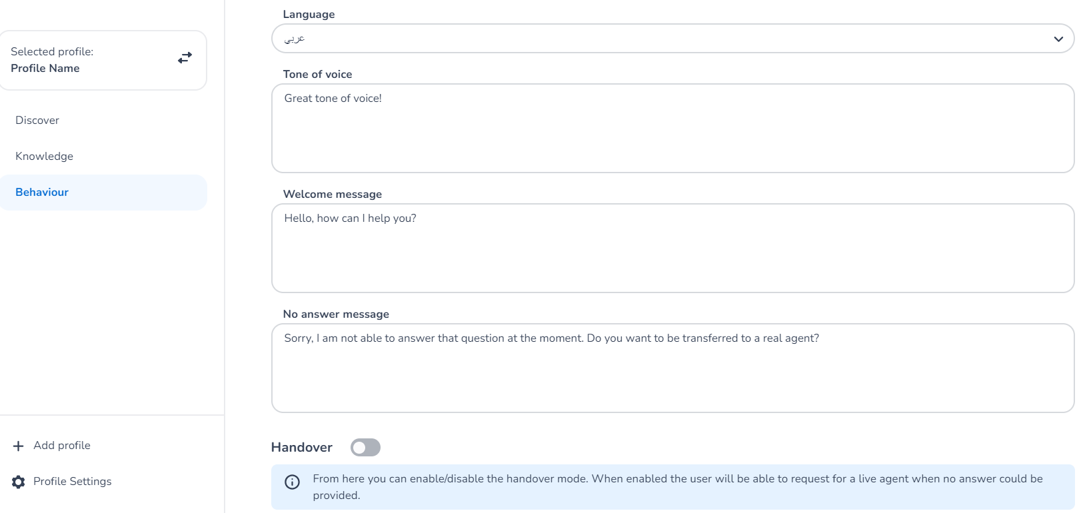1081x513 pixels.
Task: Toggle the Handover switch on
Action: [365, 448]
